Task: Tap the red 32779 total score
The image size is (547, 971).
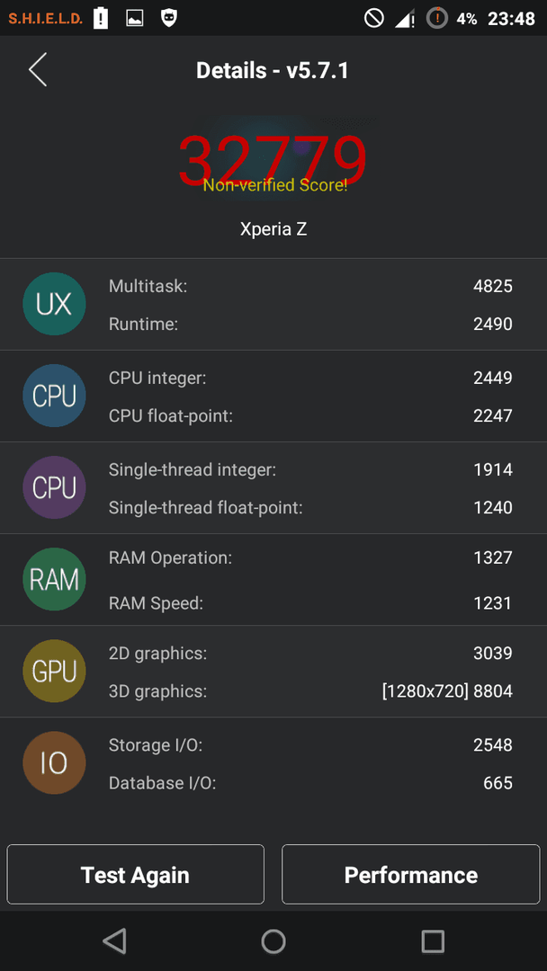Action: pyautogui.click(x=273, y=158)
